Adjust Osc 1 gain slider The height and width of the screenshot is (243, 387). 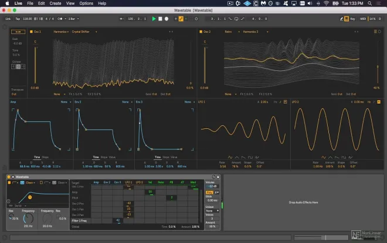point(35,64)
